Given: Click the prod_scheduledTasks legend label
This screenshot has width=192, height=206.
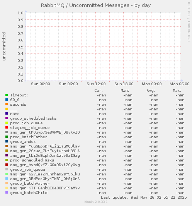Looking at the screenshot, I should [32, 160].
